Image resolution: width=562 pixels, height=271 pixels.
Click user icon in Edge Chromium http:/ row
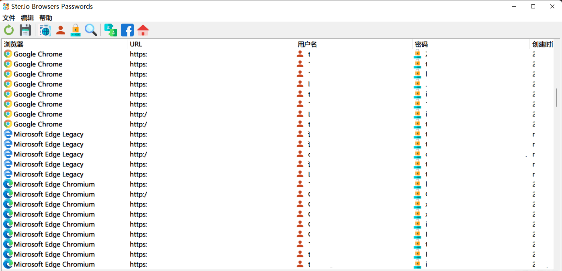click(x=300, y=194)
